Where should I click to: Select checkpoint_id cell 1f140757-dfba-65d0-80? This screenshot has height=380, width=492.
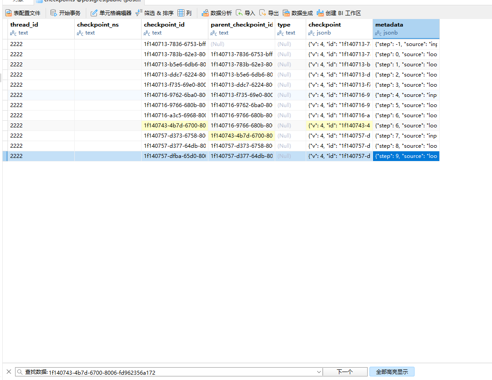(175, 156)
